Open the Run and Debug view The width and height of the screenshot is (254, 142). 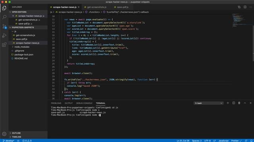tap(4, 35)
